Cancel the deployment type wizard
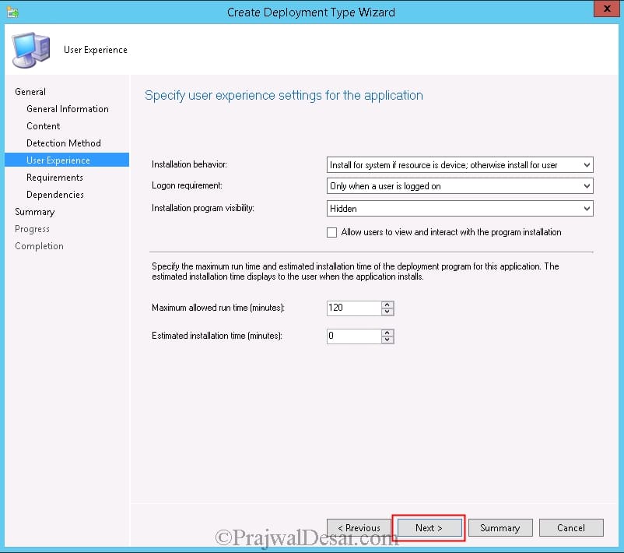The image size is (624, 553). (571, 527)
